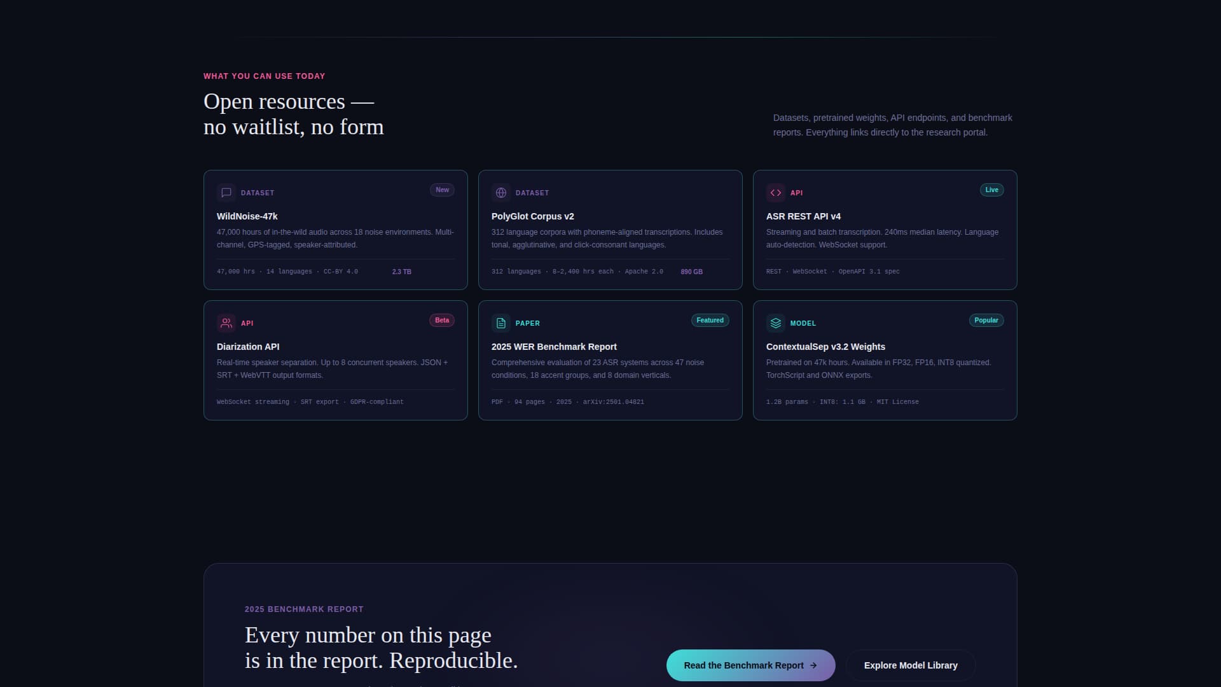Open the 2025 WER Benchmark Report title
Image resolution: width=1221 pixels, height=687 pixels.
click(x=554, y=347)
